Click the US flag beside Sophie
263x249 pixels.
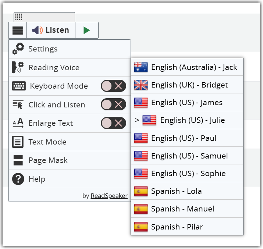(x=141, y=174)
